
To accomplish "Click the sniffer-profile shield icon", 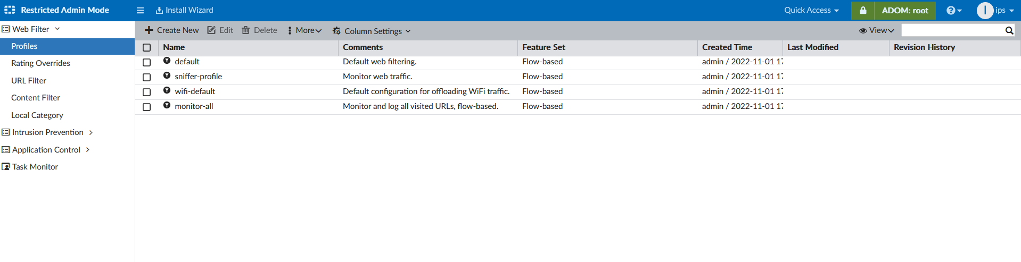I will pos(167,75).
